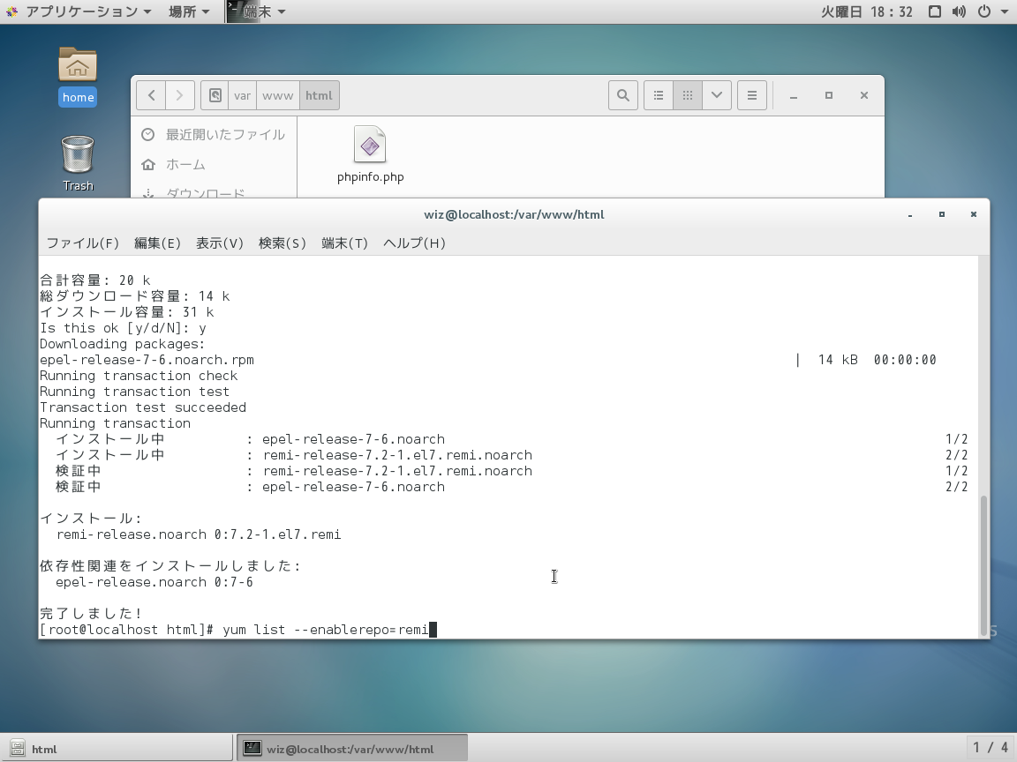This screenshot has width=1017, height=762.
Task: Click the clock 火曜日 18:32
Action: pyautogui.click(x=867, y=11)
